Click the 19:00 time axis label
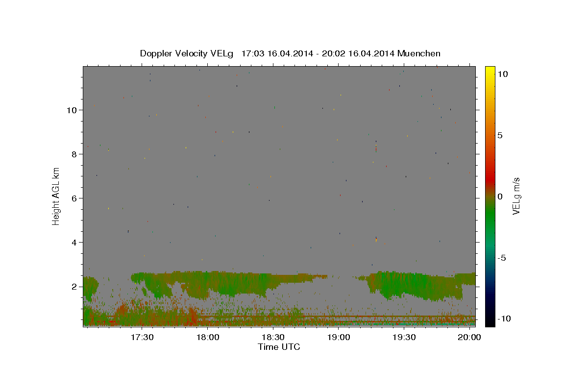588x392 pixels. [339, 338]
